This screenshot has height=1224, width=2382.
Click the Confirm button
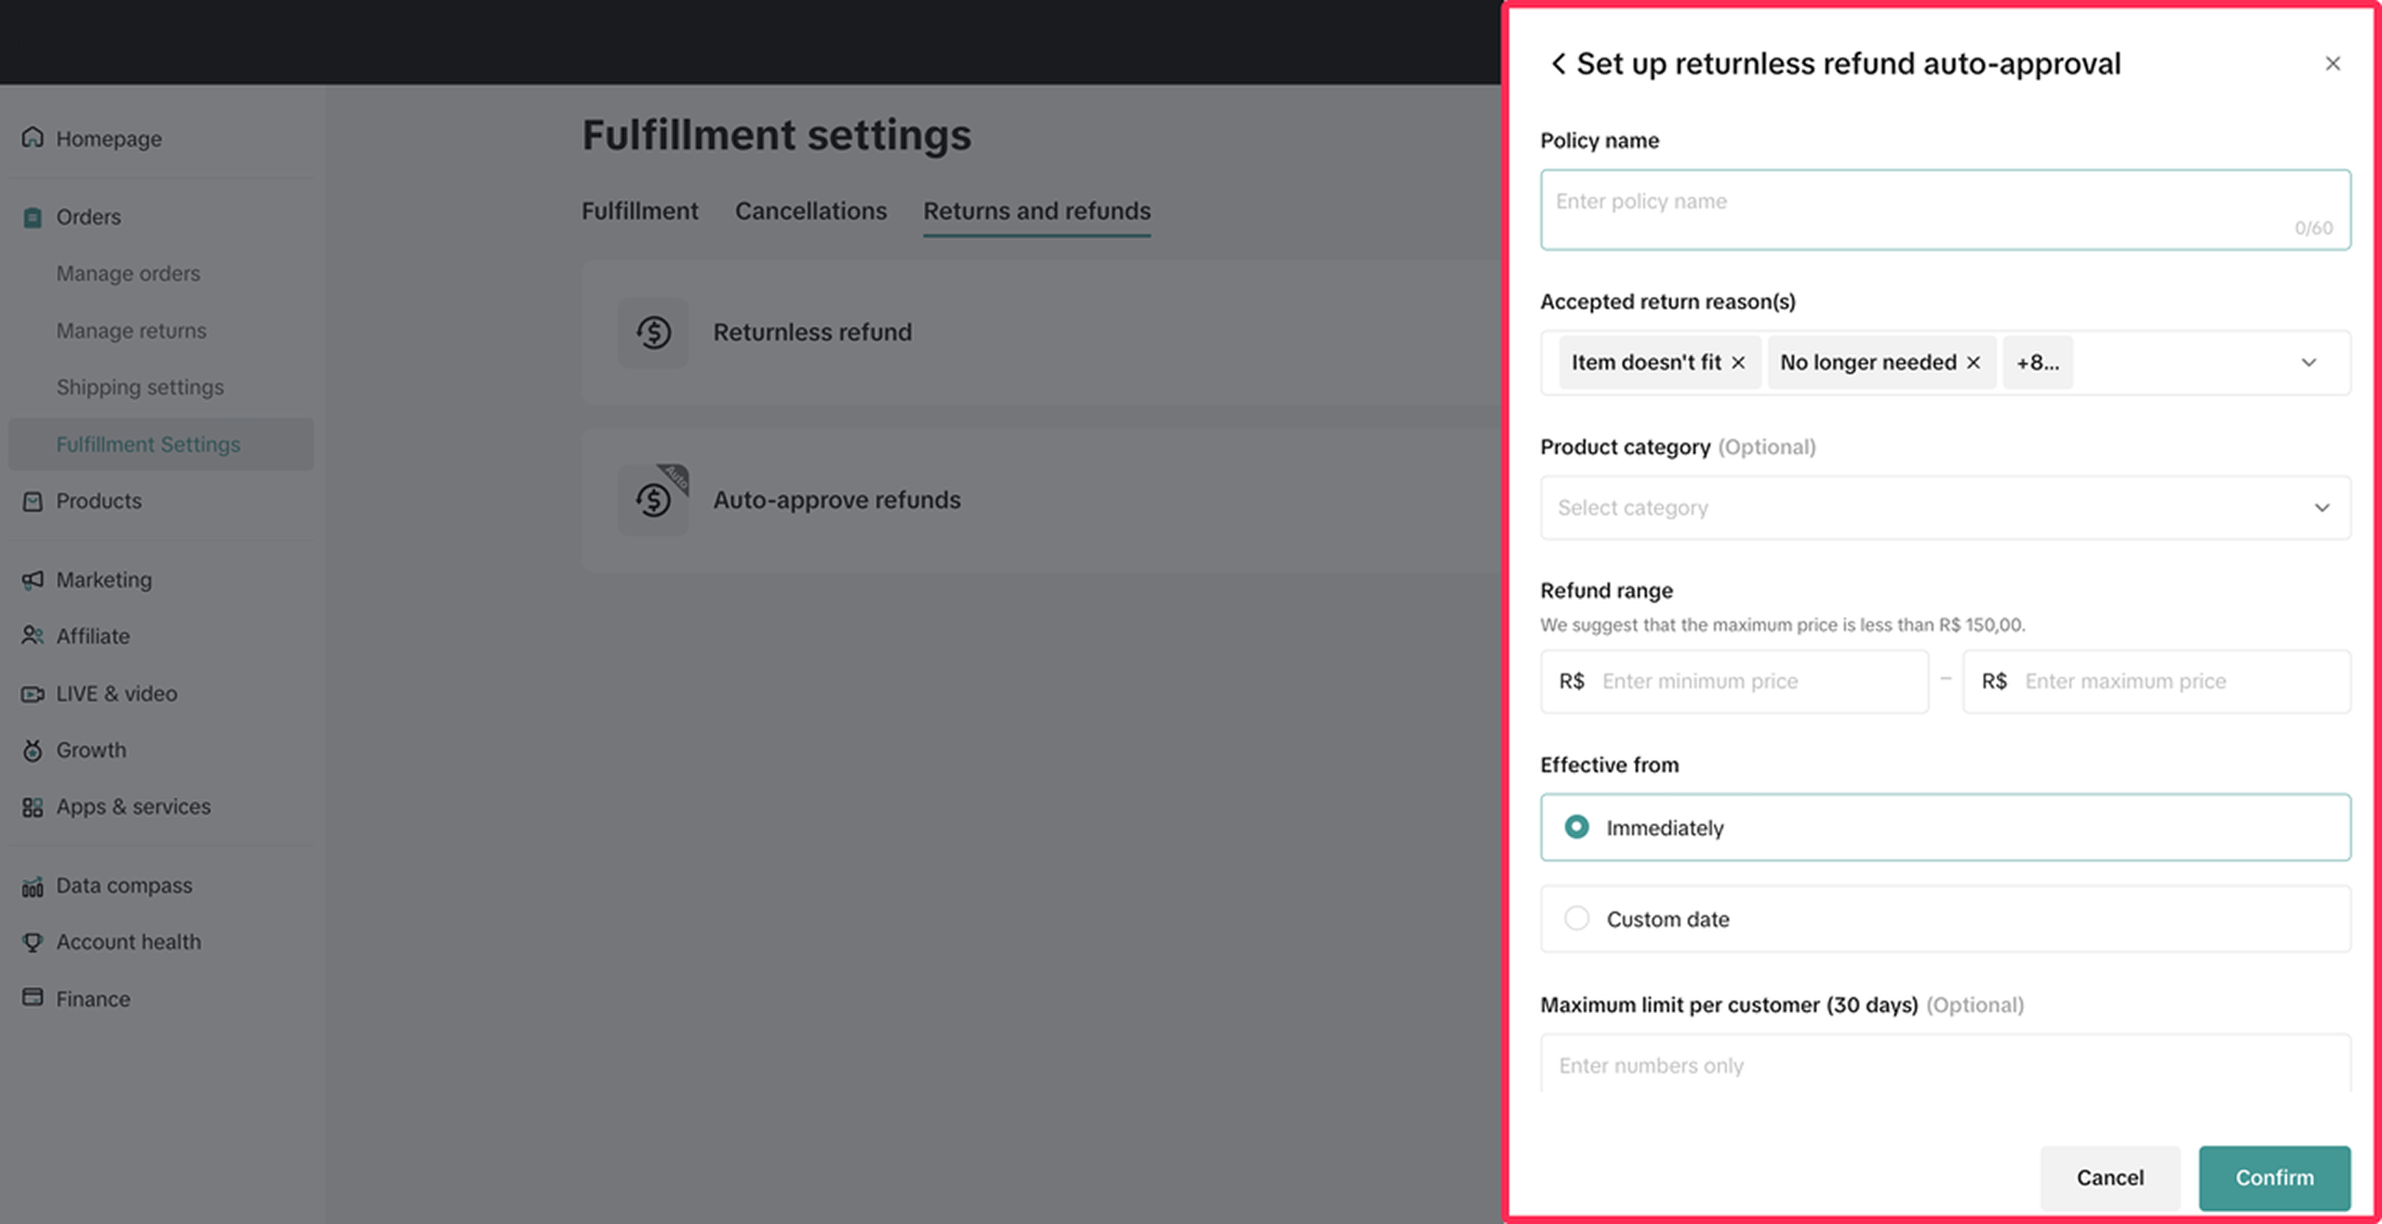[2274, 1177]
